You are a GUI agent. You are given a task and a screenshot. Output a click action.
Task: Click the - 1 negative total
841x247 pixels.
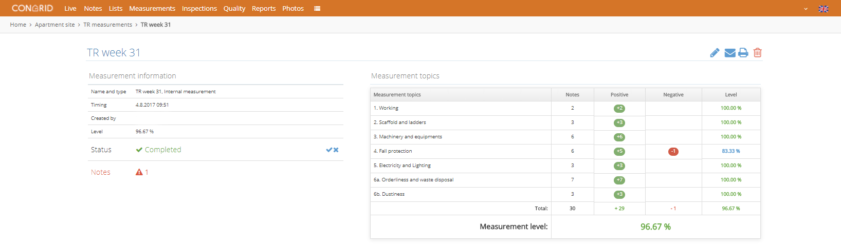point(673,209)
